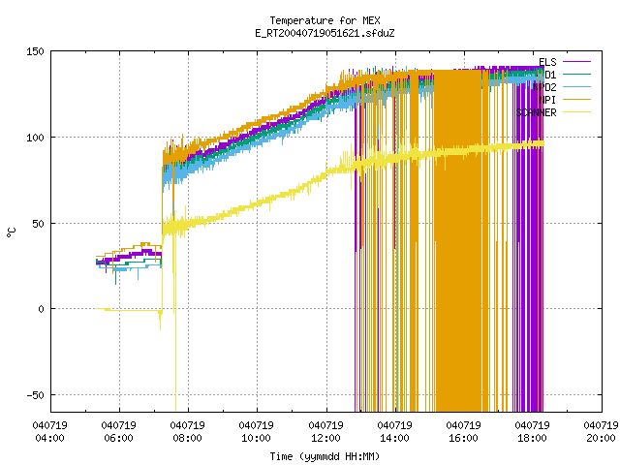620x465 pixels.
Task: Click the NPI legend label
Action: (x=547, y=100)
